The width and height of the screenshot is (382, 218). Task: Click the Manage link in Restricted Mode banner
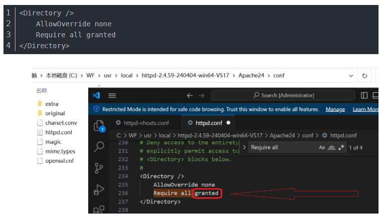tap(335, 109)
